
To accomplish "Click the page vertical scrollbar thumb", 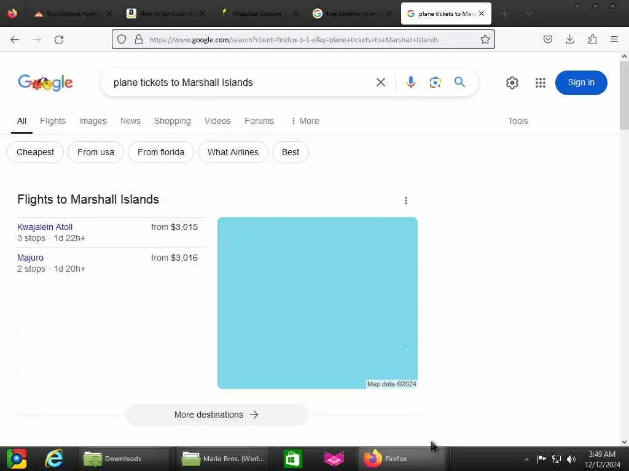I will [x=624, y=96].
